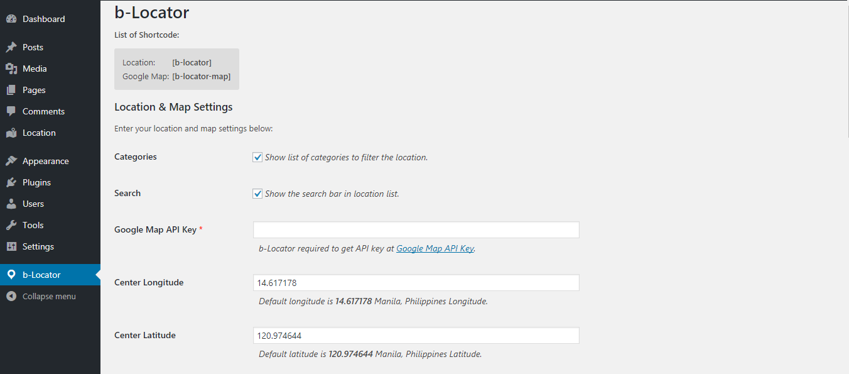Click the Users person icon
The image size is (849, 374).
click(11, 204)
